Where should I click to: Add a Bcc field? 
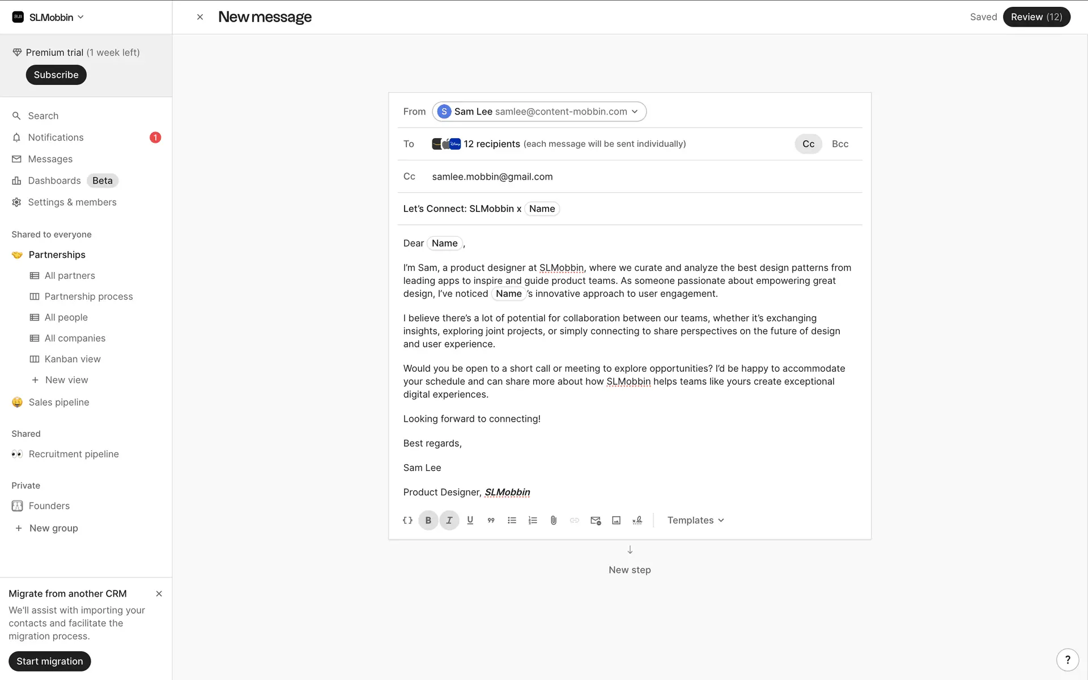[840, 144]
